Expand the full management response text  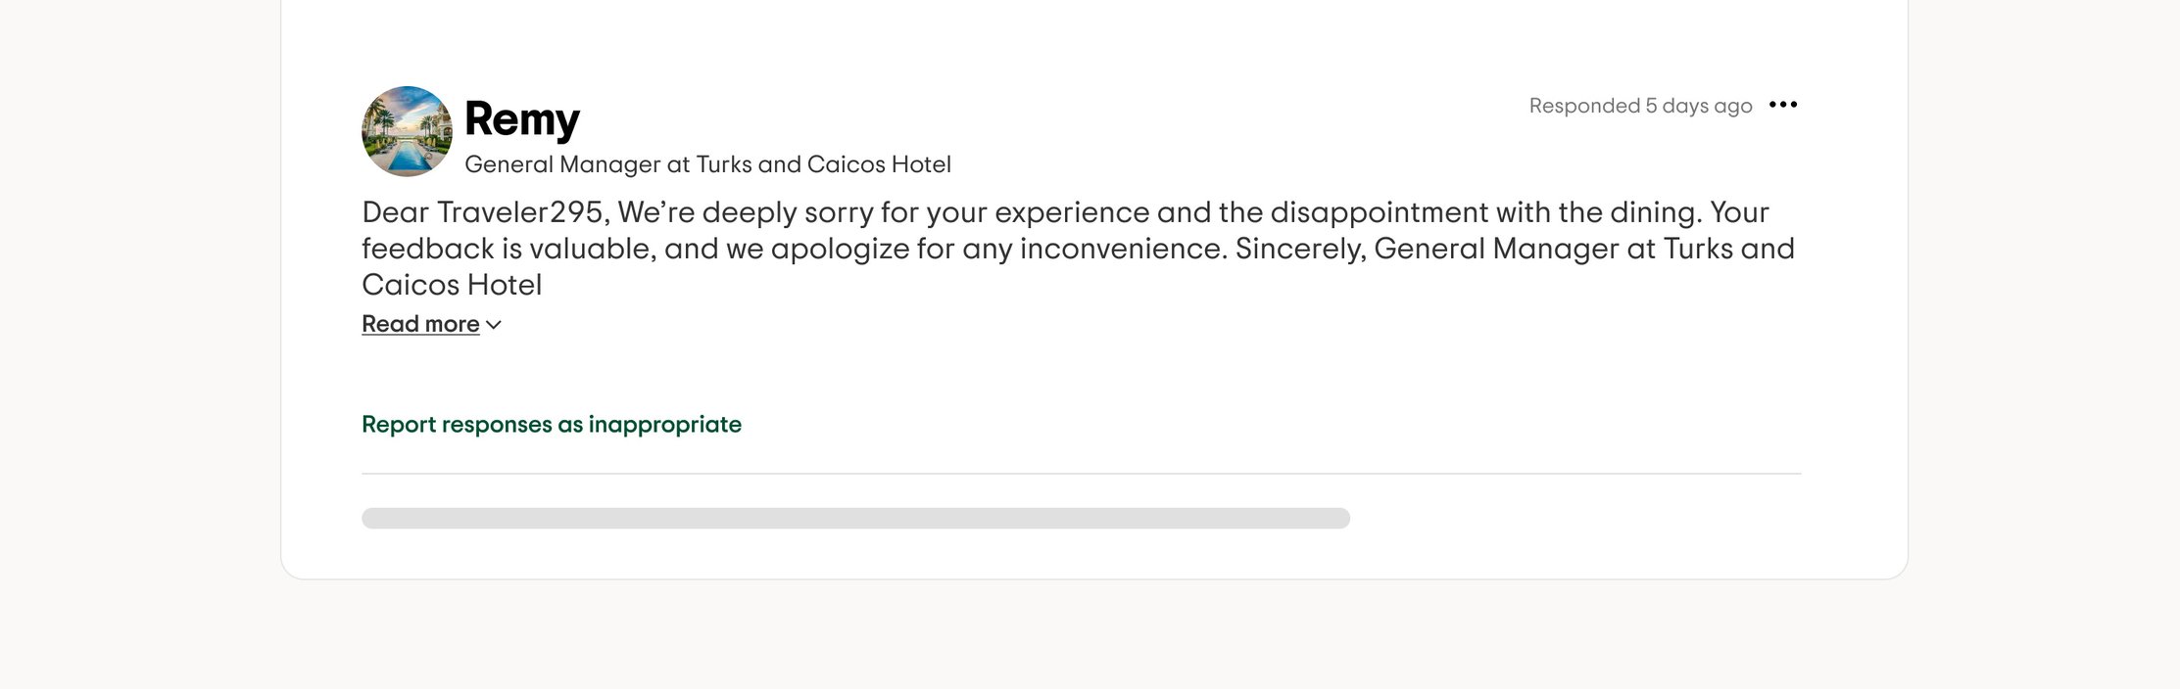pos(421,324)
